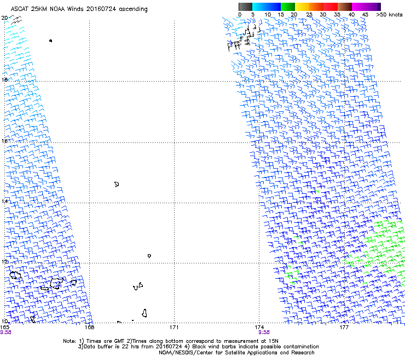Click longitude label '168' on bottom axis
Image resolution: width=405 pixels, height=356 pixels.
89,328
